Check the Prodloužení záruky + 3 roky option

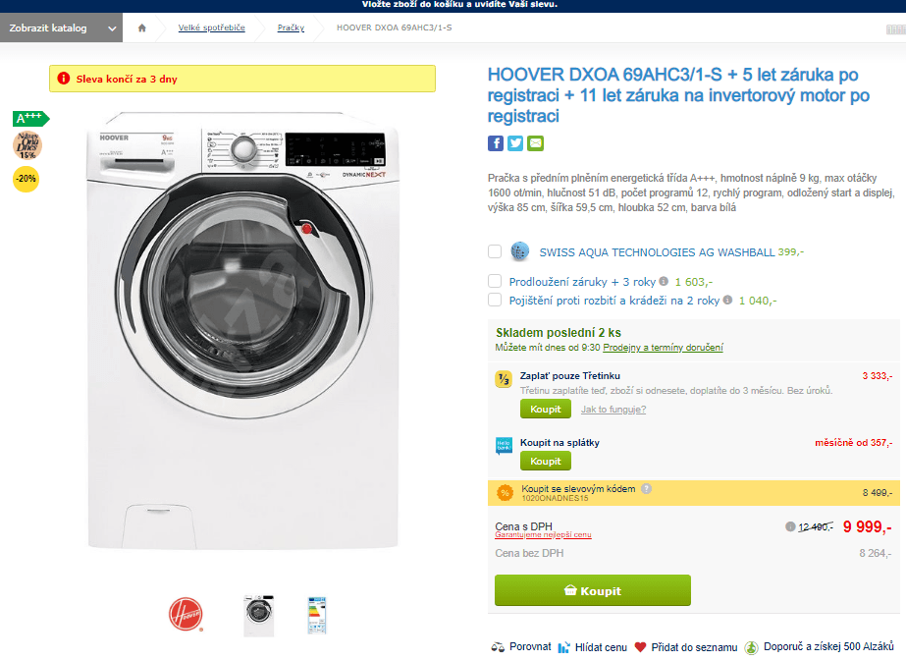tap(495, 281)
